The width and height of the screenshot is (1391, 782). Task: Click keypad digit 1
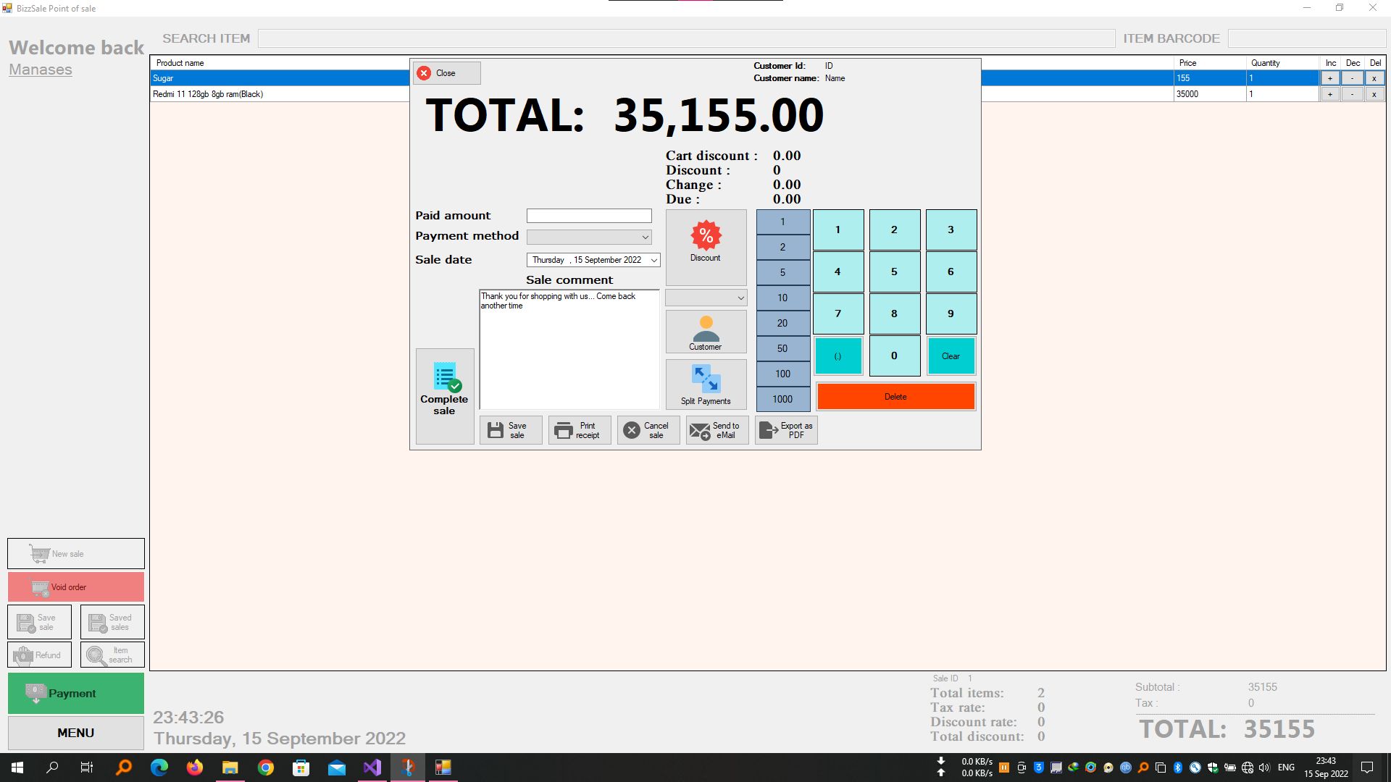point(838,230)
